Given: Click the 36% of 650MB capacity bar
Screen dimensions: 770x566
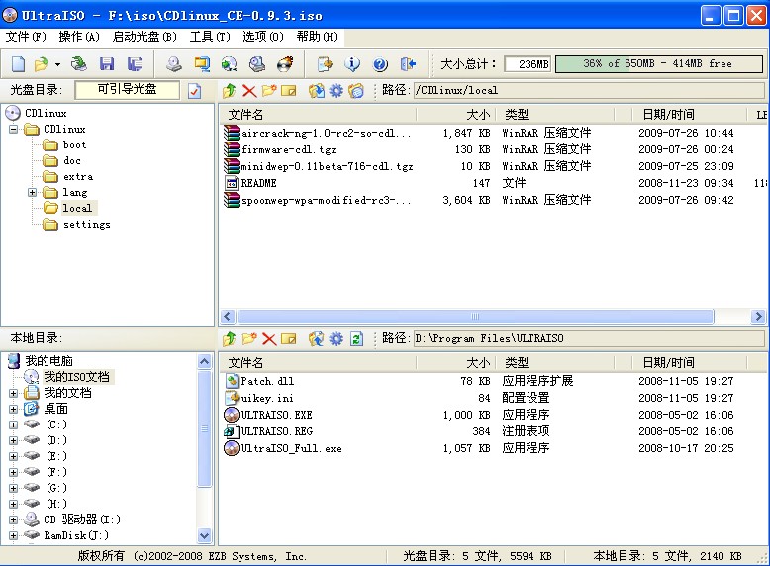Looking at the screenshot, I should pyautogui.click(x=659, y=63).
